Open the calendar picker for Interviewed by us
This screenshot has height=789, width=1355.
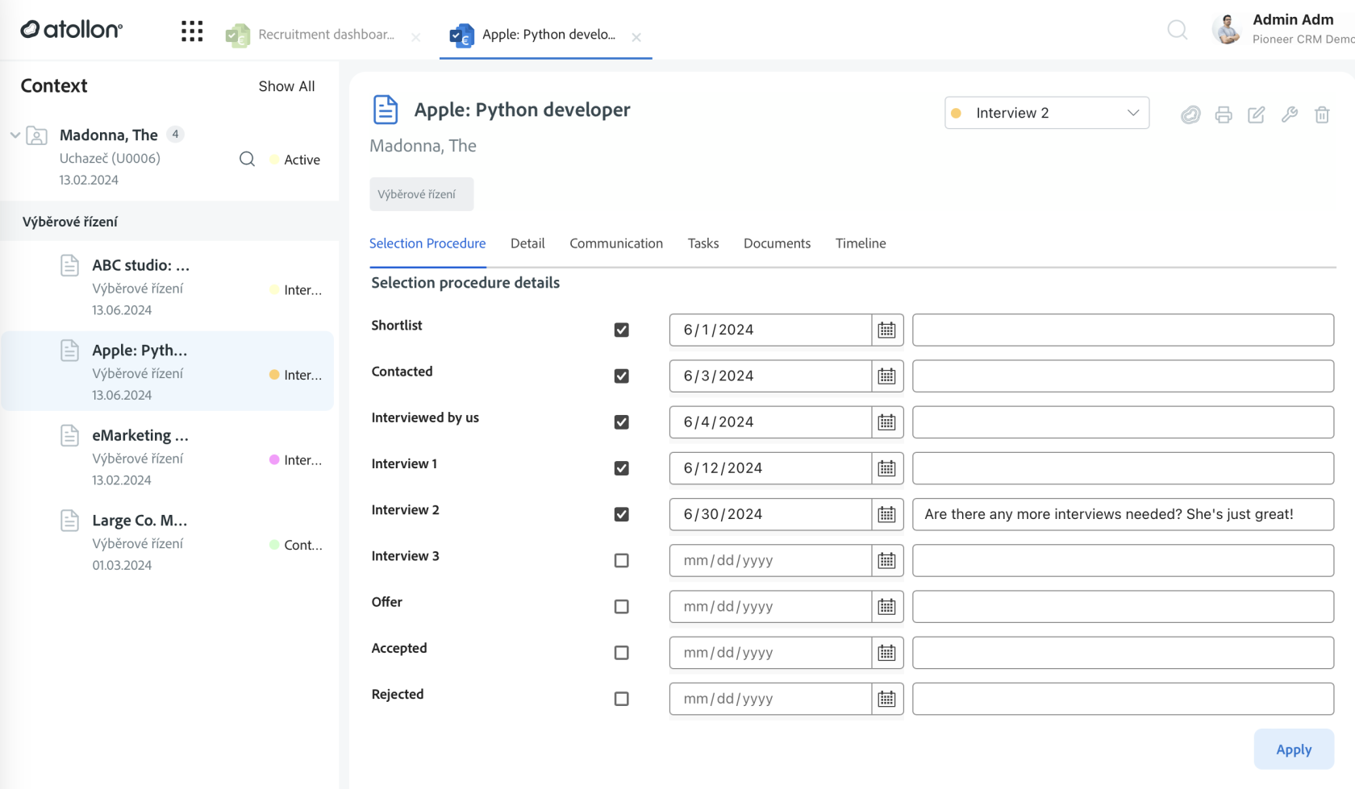[x=886, y=421]
